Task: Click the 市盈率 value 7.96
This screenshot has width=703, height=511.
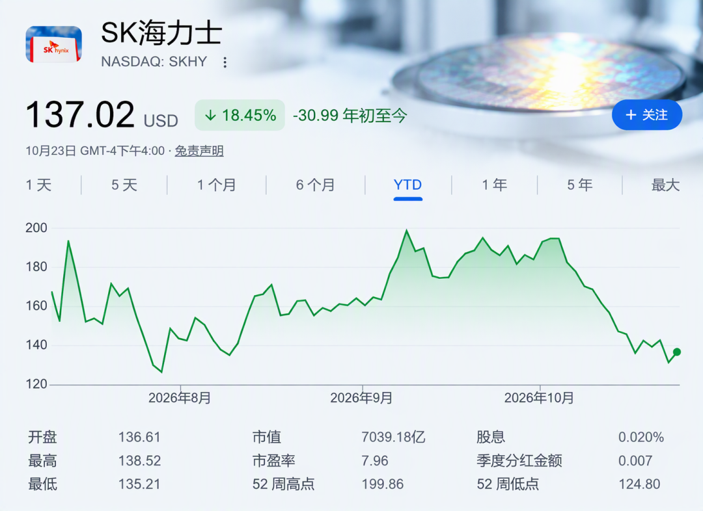Action: [x=375, y=461]
